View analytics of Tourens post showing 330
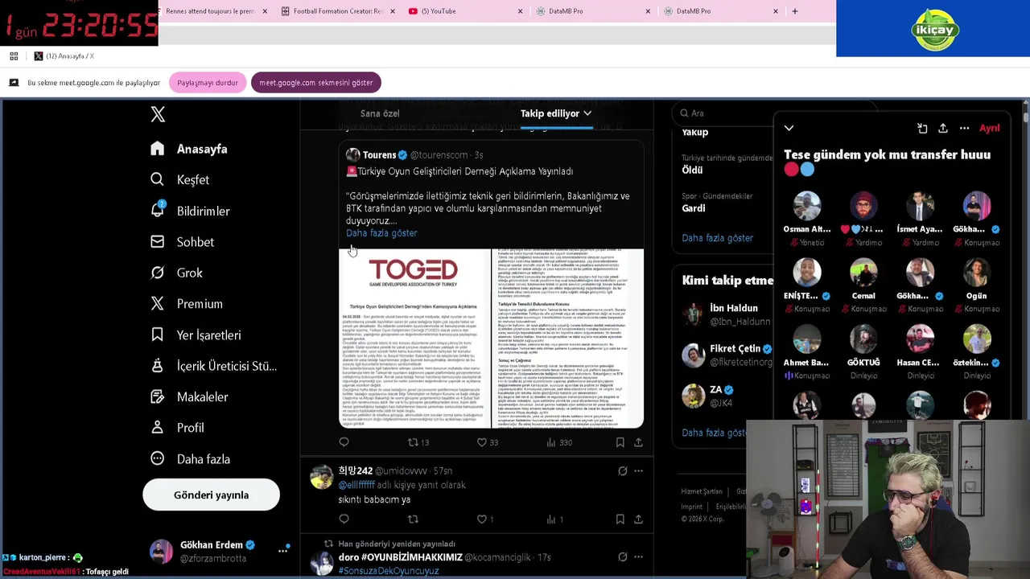Image resolution: width=1030 pixels, height=579 pixels. [558, 441]
